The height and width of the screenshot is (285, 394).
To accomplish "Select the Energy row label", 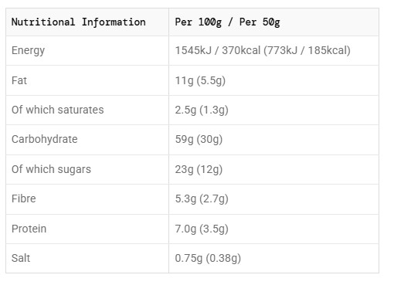I will click(x=28, y=51).
